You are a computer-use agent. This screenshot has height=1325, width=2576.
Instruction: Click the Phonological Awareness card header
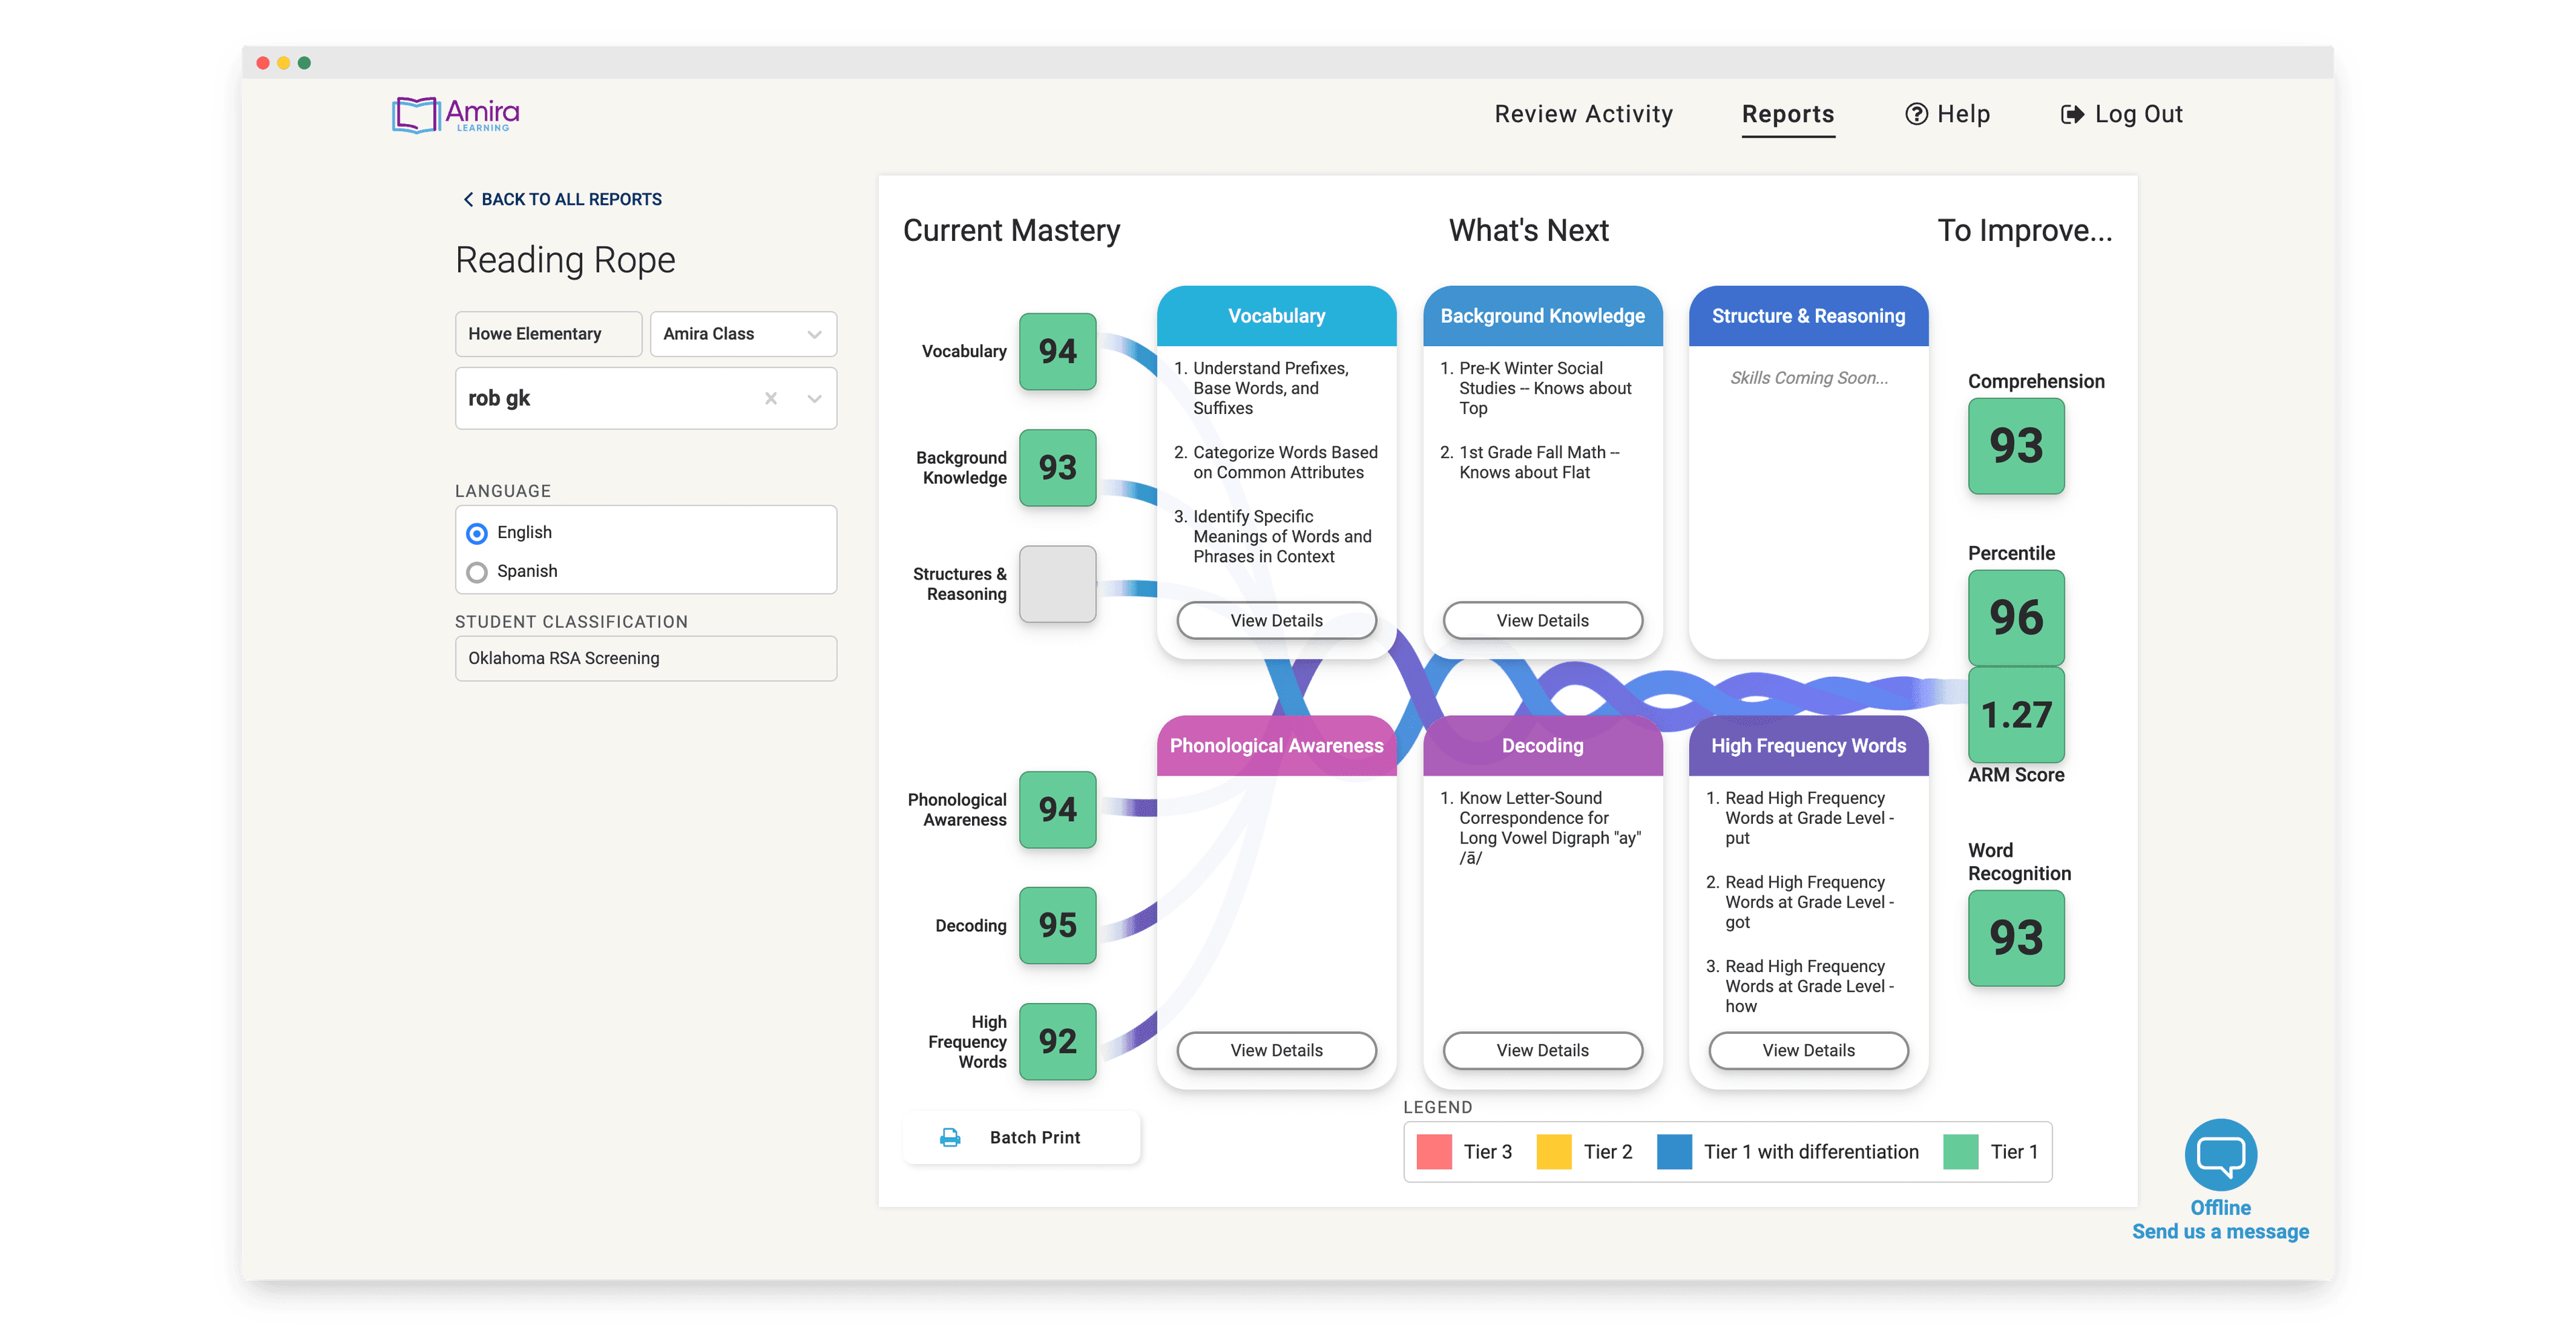[x=1276, y=746]
